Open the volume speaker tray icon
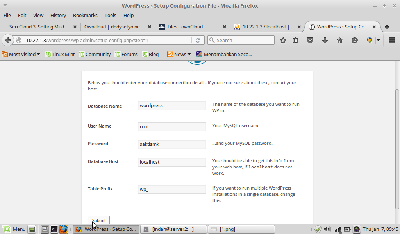Image resolution: width=400 pixels, height=234 pixels. click(x=327, y=229)
